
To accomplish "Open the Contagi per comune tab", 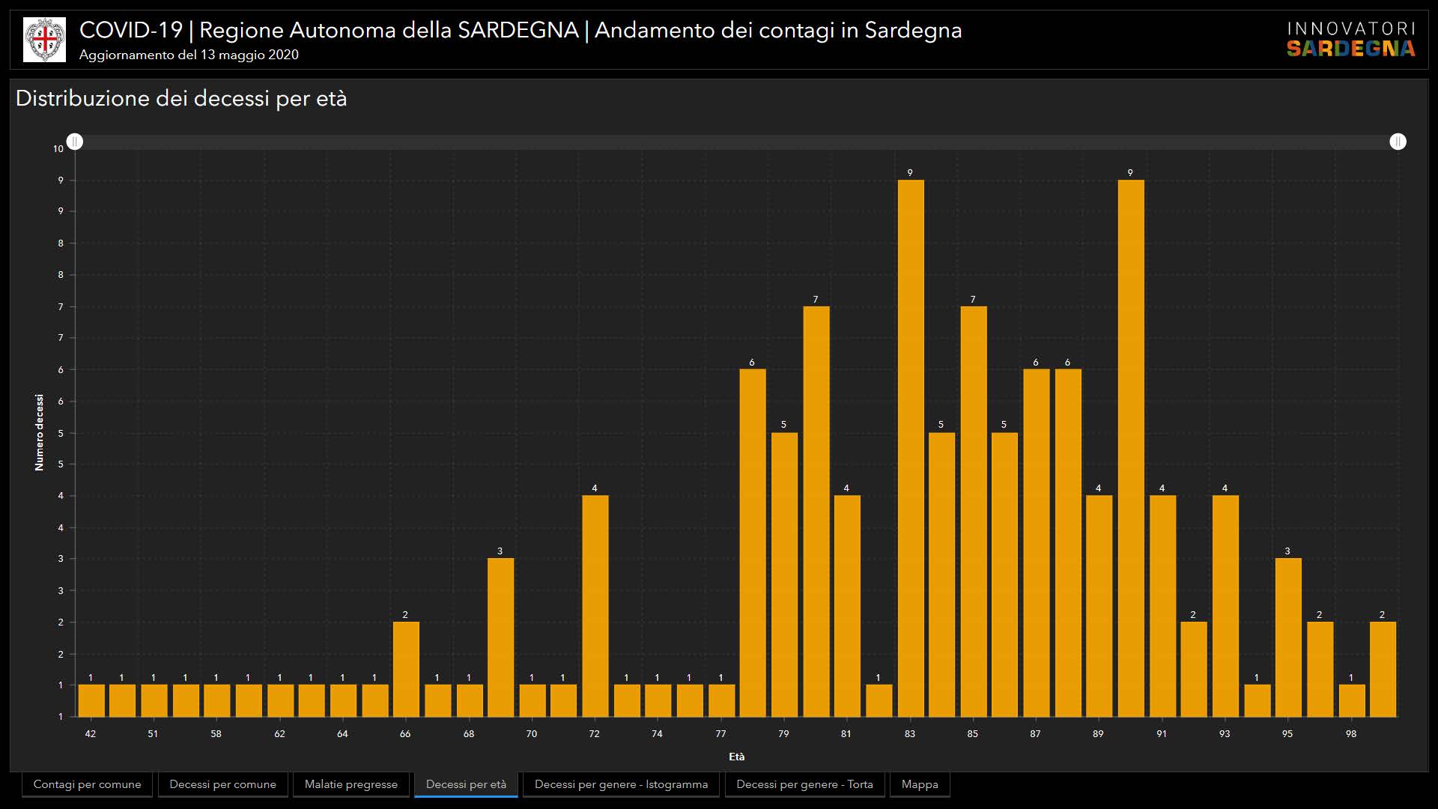I will tap(87, 784).
